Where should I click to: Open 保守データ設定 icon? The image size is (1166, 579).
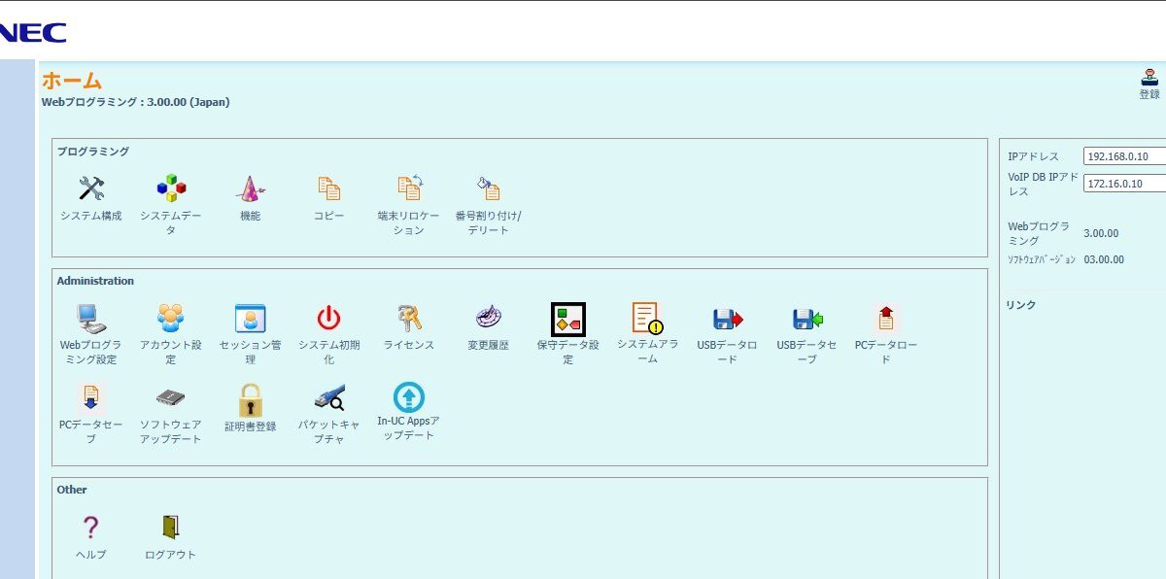(x=567, y=319)
